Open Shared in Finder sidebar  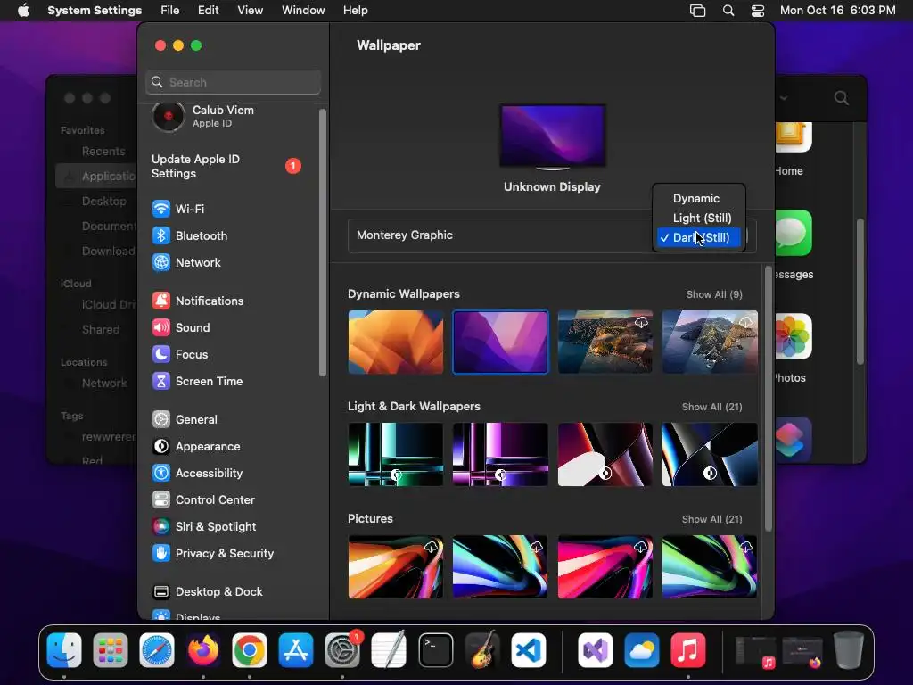click(x=101, y=330)
